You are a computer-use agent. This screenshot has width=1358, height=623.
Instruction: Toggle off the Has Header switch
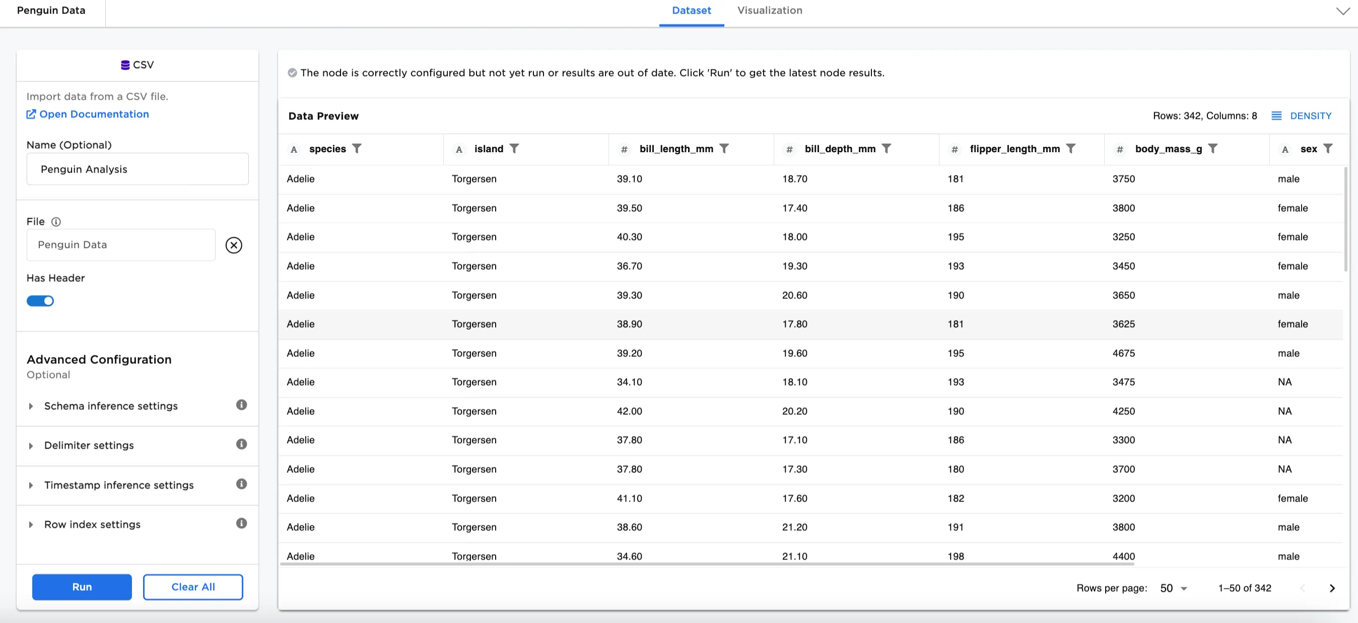(41, 301)
